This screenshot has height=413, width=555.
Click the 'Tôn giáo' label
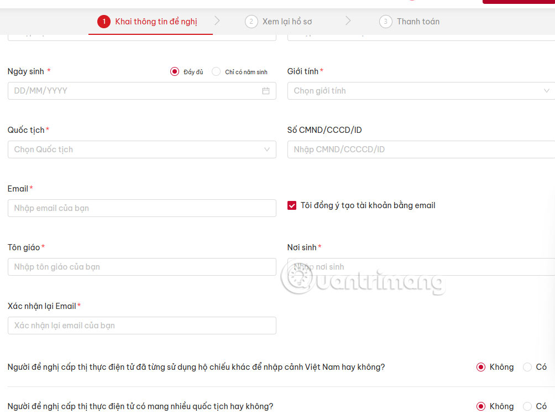click(x=24, y=247)
